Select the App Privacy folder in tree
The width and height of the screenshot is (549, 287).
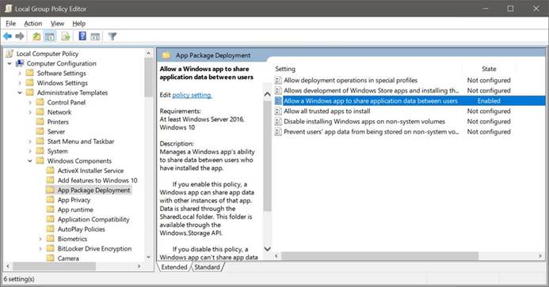point(74,200)
